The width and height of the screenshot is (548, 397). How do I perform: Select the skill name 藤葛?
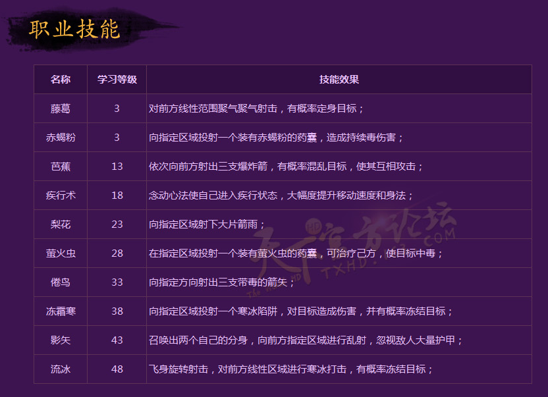61,109
